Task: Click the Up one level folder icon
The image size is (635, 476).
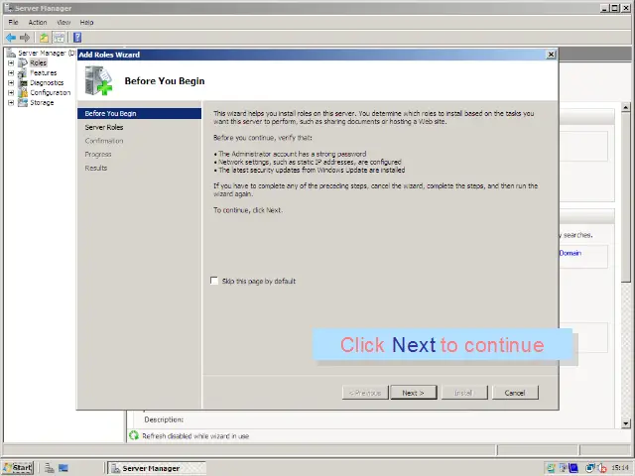Action: (x=44, y=38)
